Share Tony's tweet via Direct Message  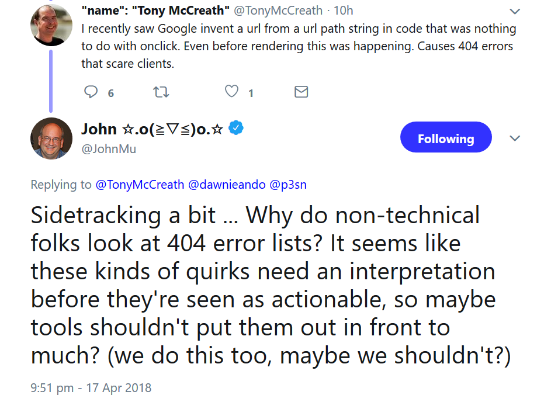(301, 92)
